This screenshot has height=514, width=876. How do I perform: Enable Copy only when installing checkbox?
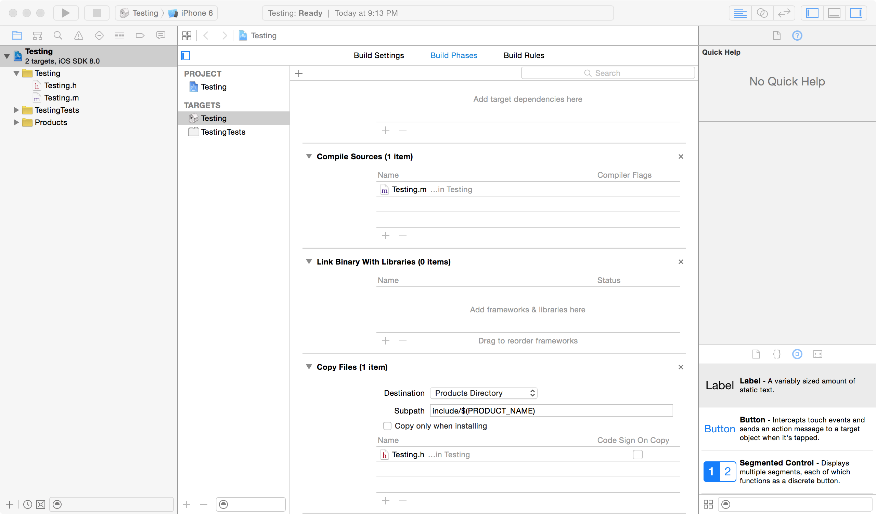click(387, 426)
